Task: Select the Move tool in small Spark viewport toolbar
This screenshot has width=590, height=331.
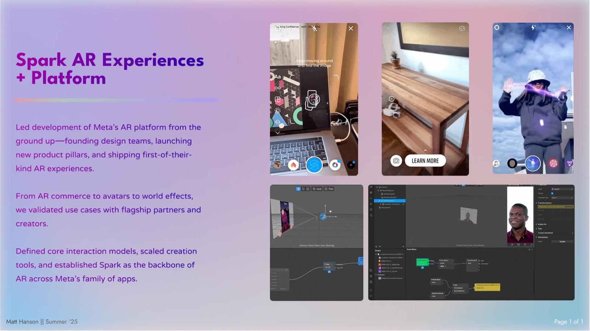Action: tap(298, 189)
